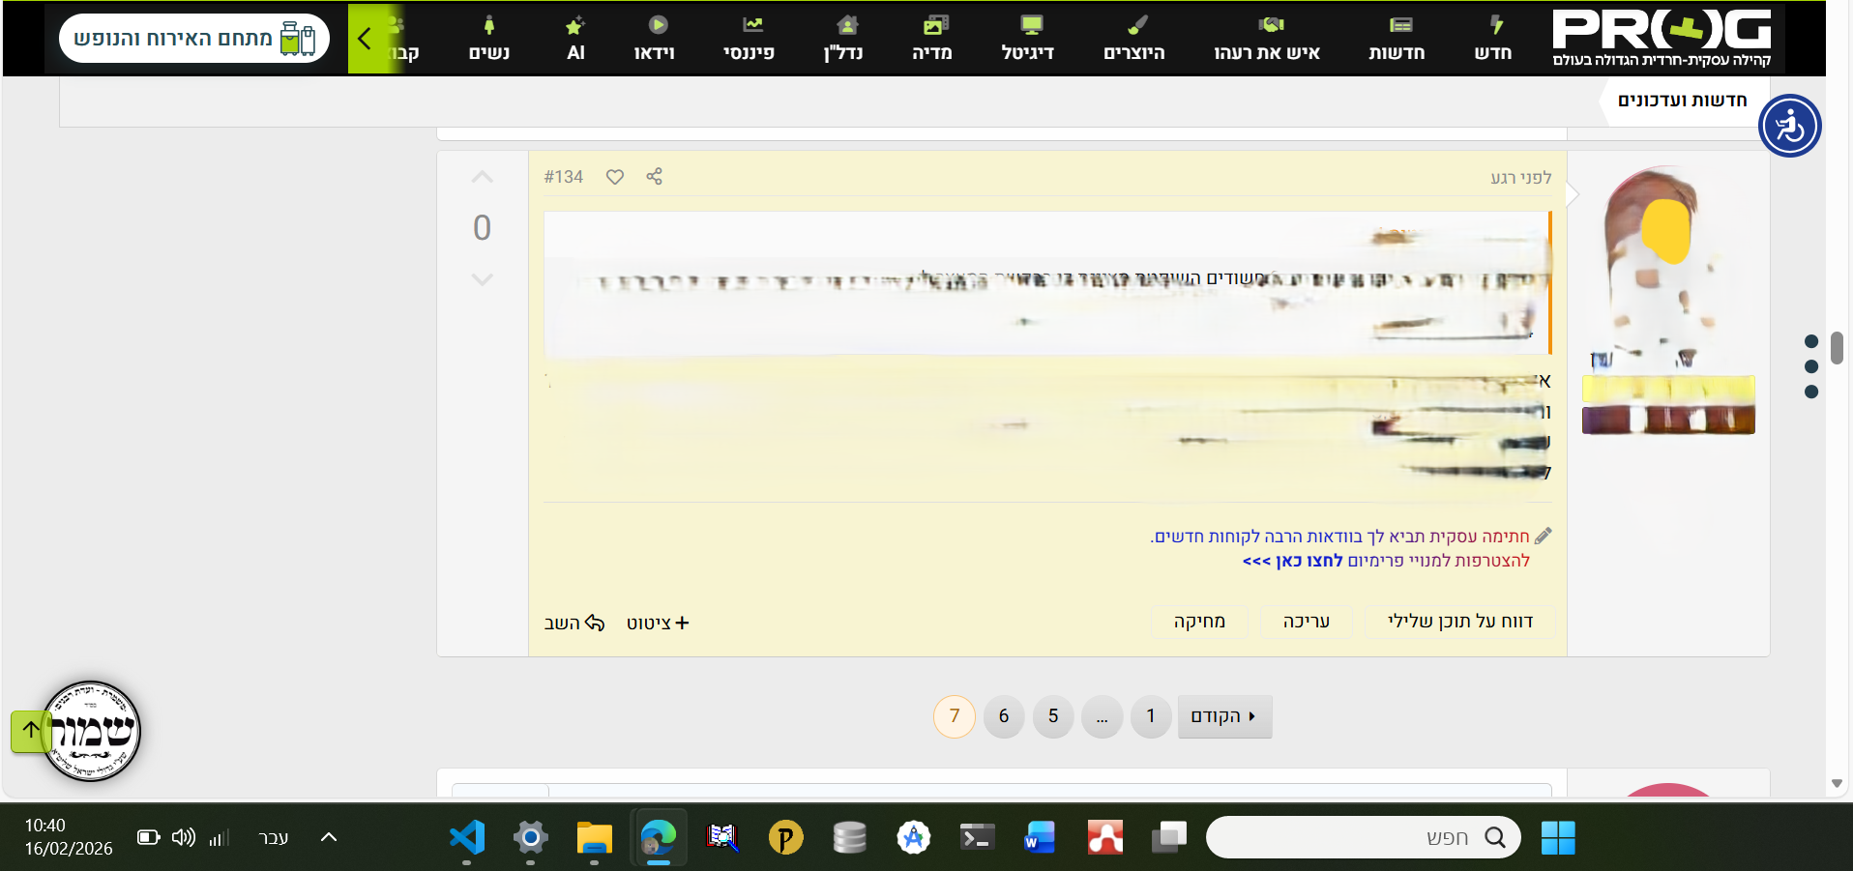
Task: Open more pages via the pagination ellipsis
Action: [x=1102, y=716]
